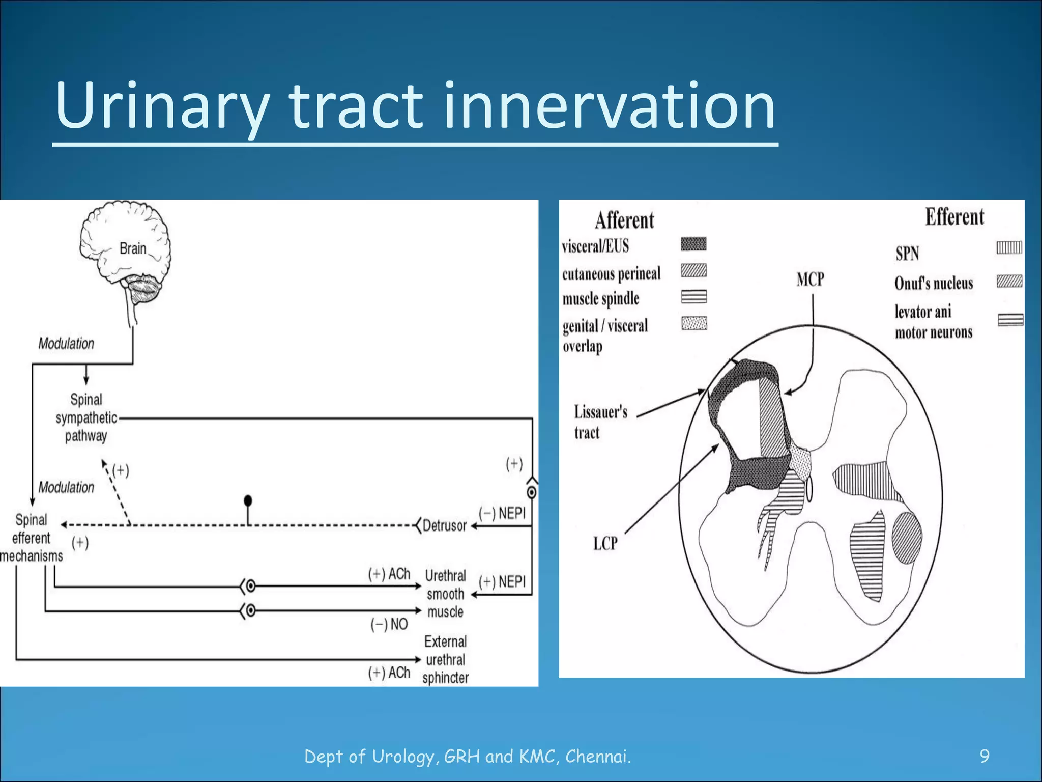Click the brain illustration

[125, 262]
